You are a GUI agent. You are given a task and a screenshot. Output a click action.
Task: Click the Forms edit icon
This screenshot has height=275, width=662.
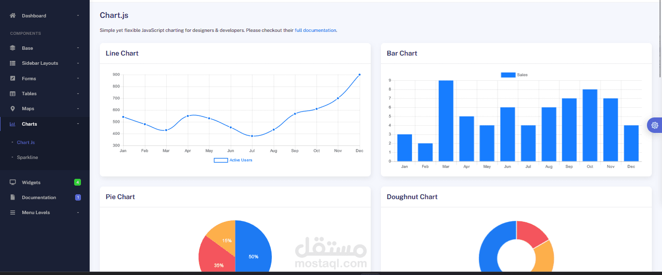click(x=13, y=78)
